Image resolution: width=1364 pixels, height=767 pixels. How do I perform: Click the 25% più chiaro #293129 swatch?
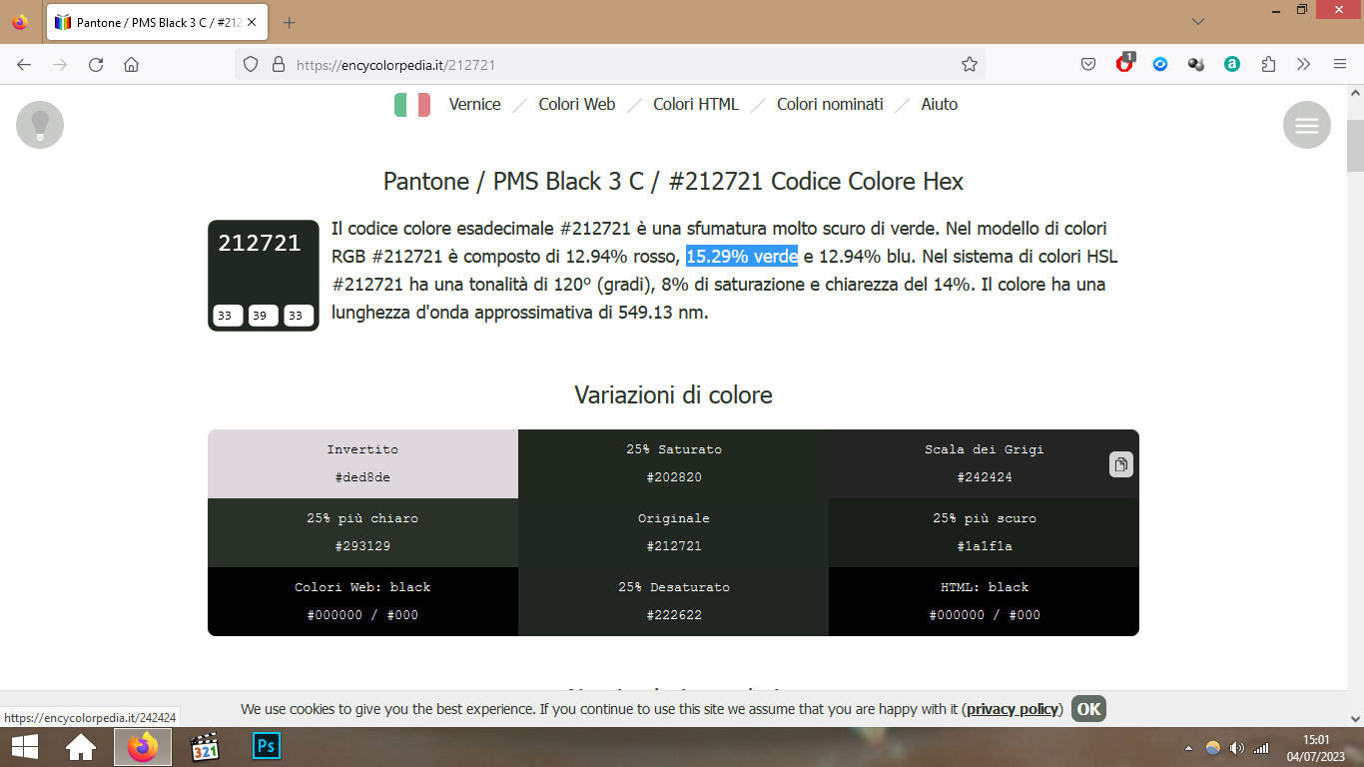click(x=362, y=532)
